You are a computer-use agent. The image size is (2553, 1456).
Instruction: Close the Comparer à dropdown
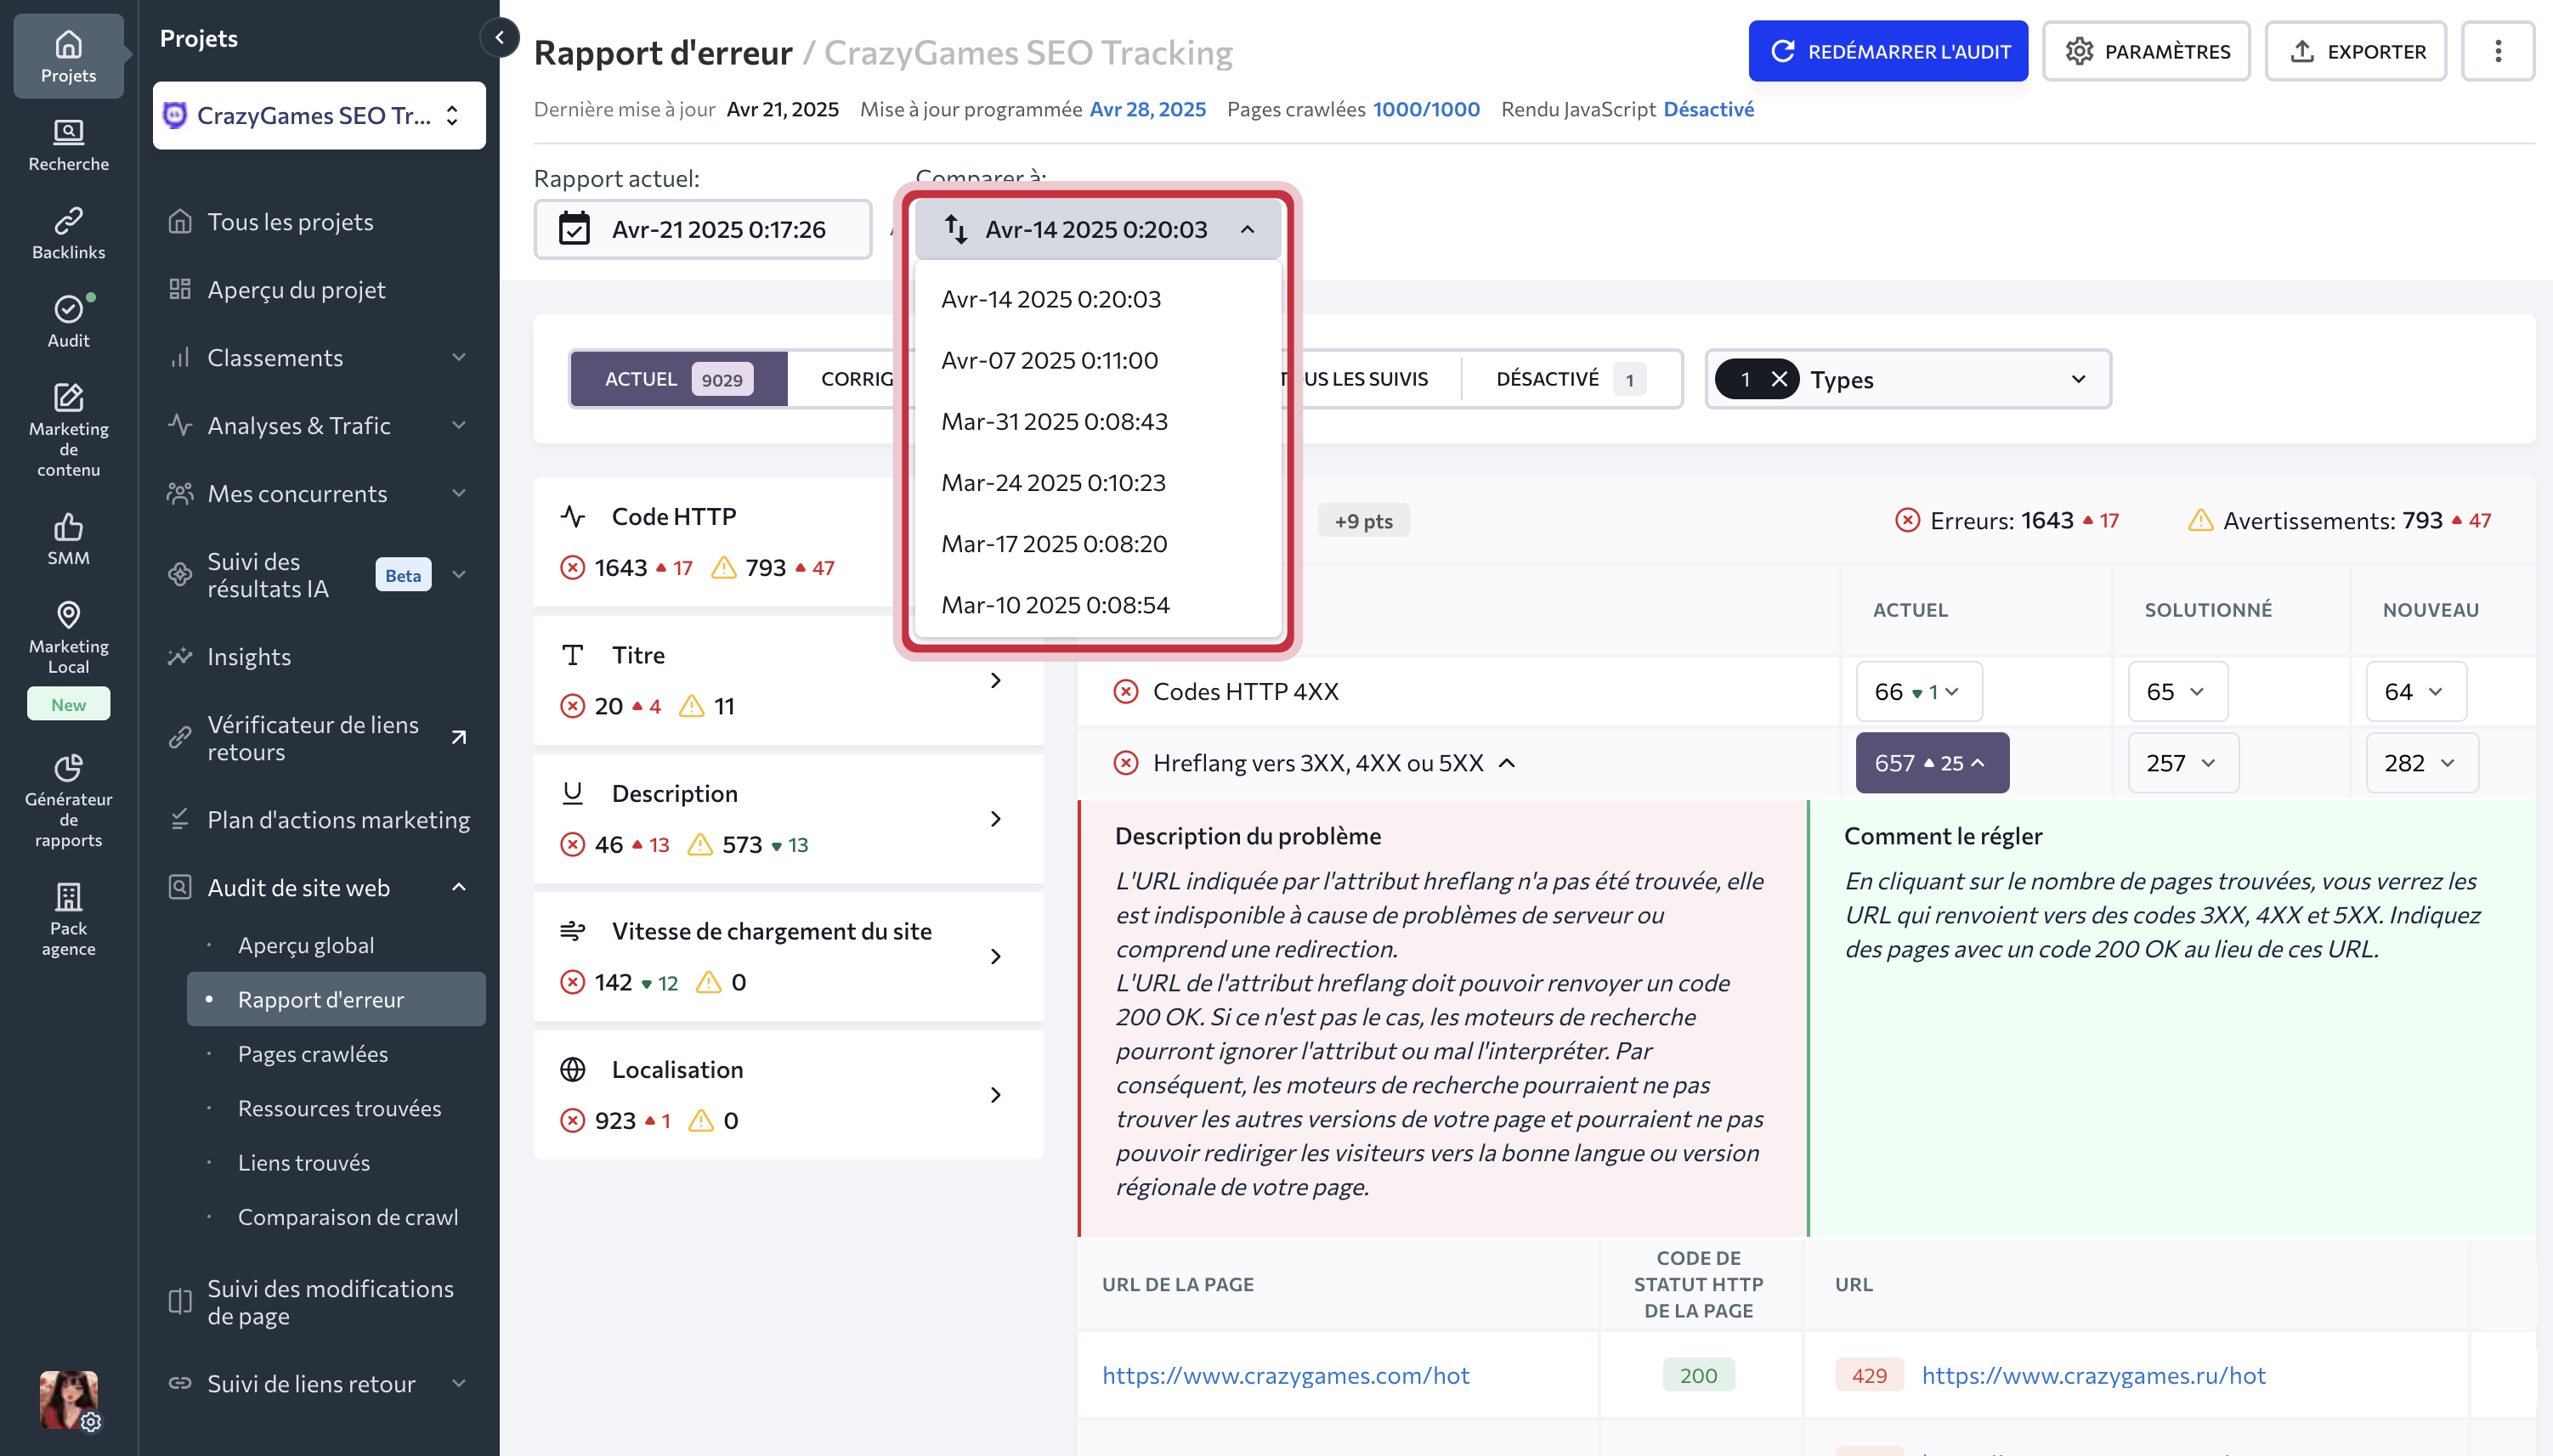pyautogui.click(x=1098, y=230)
